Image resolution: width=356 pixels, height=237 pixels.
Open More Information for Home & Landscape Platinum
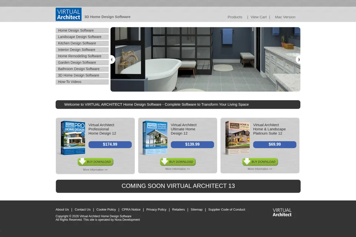point(260,169)
